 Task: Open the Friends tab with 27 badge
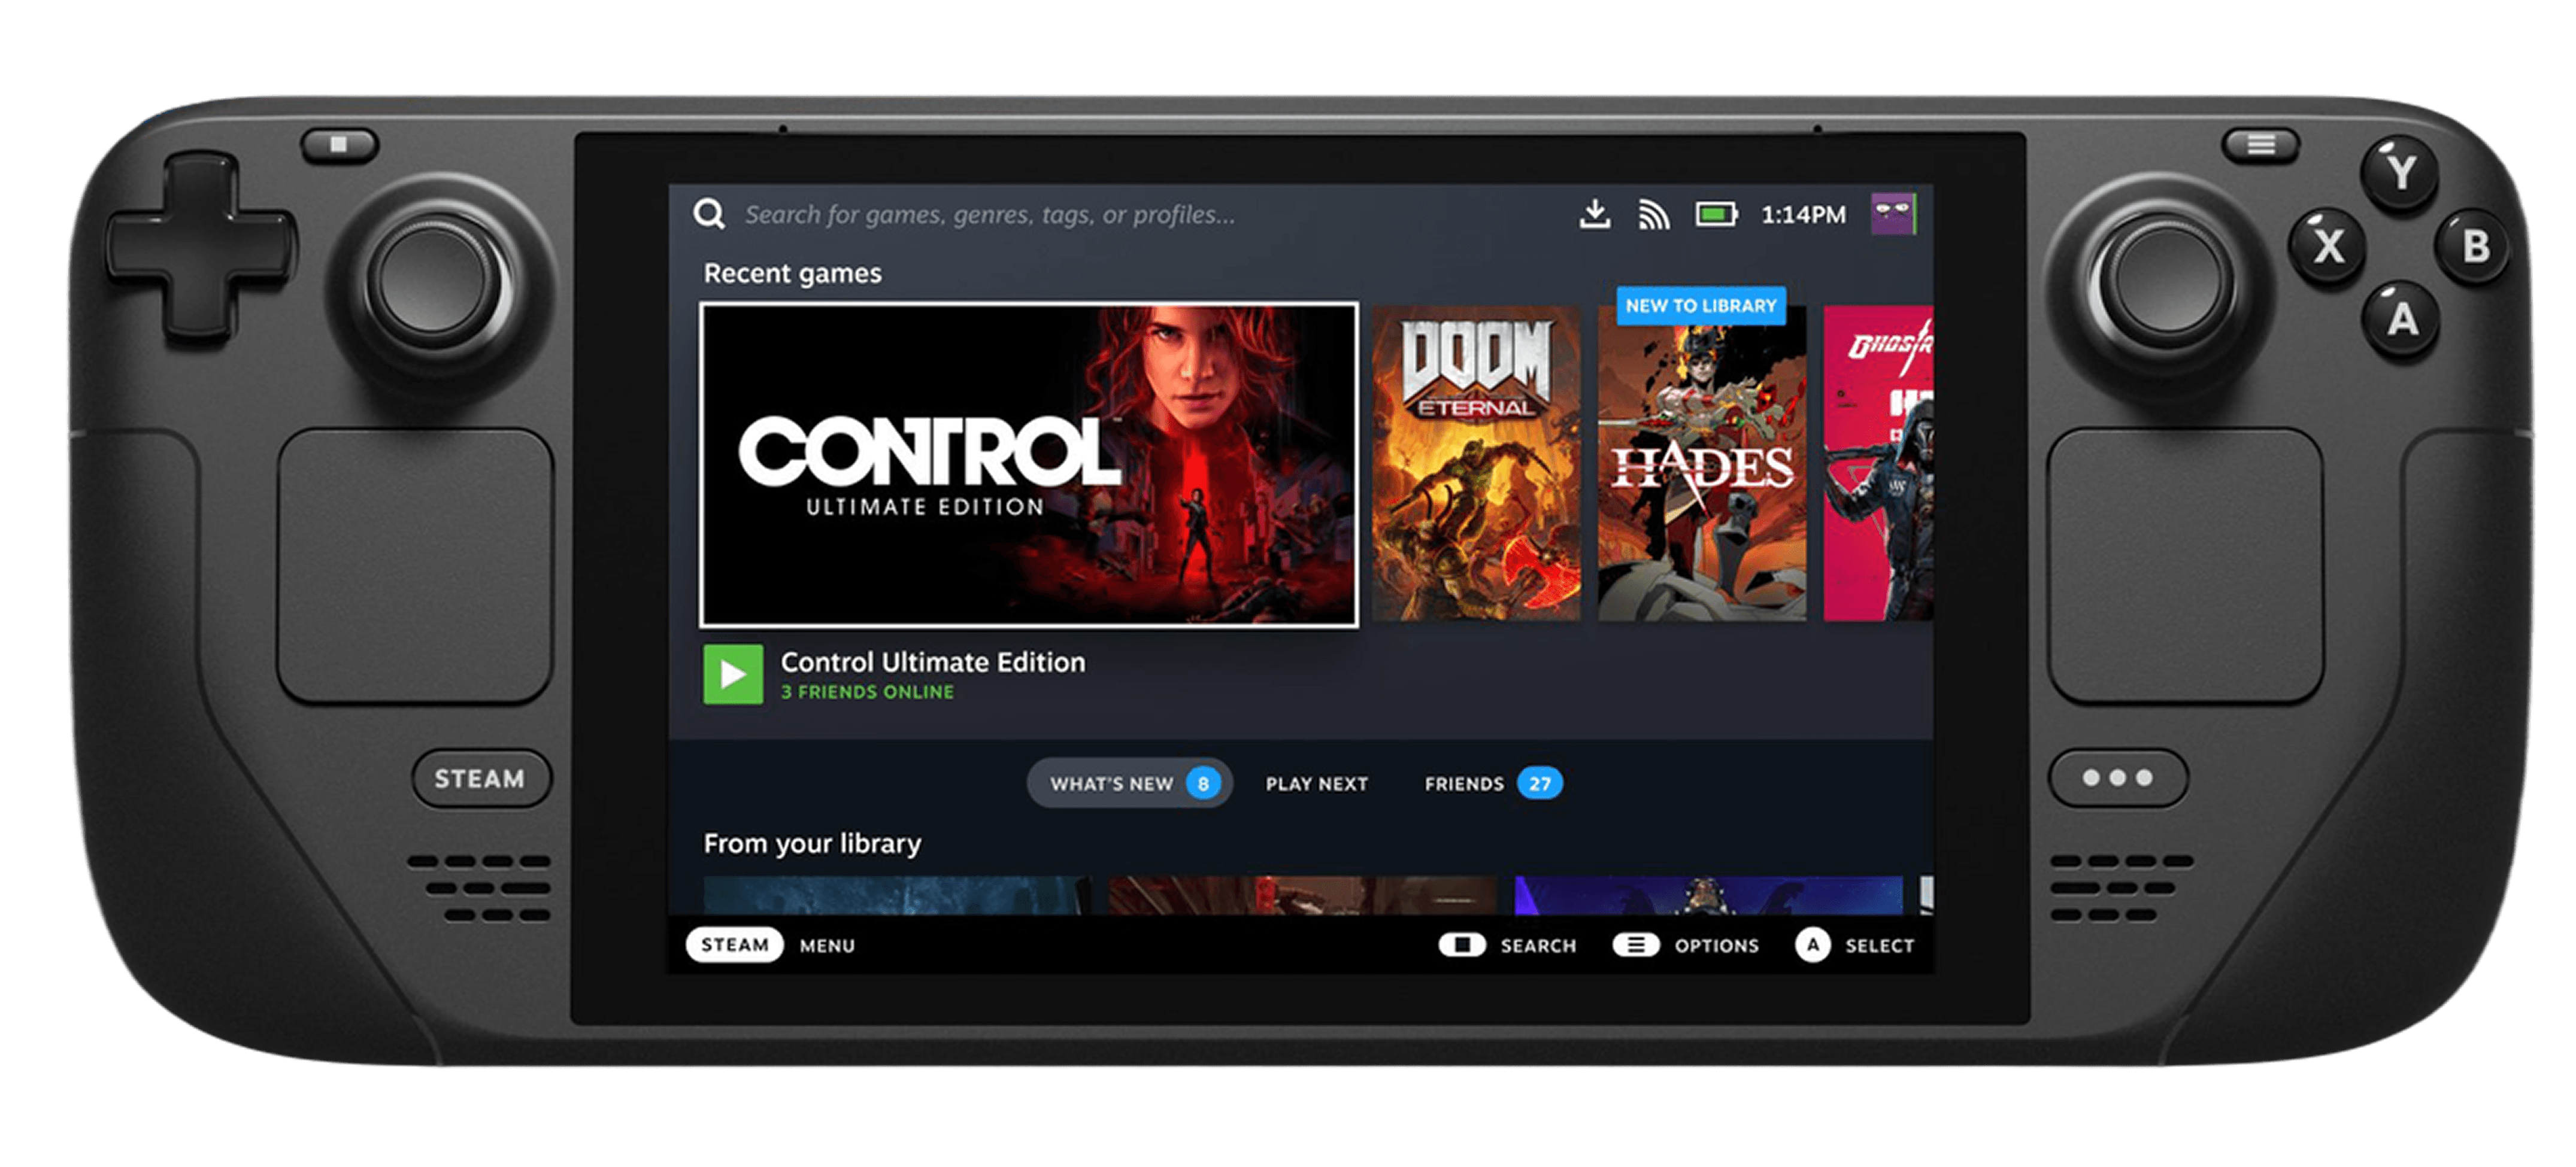(1491, 783)
